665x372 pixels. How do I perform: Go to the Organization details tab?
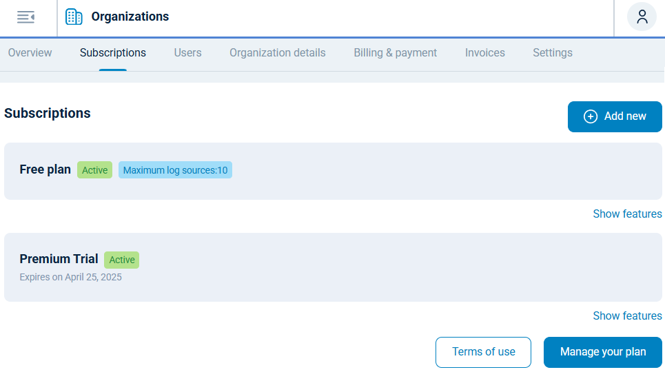[277, 53]
